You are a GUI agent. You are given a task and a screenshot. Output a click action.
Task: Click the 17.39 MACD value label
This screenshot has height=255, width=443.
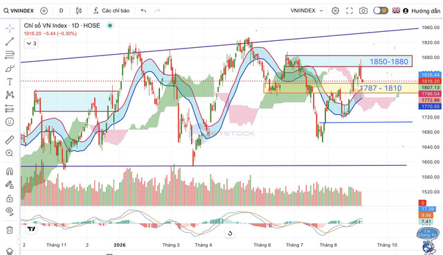point(428,209)
